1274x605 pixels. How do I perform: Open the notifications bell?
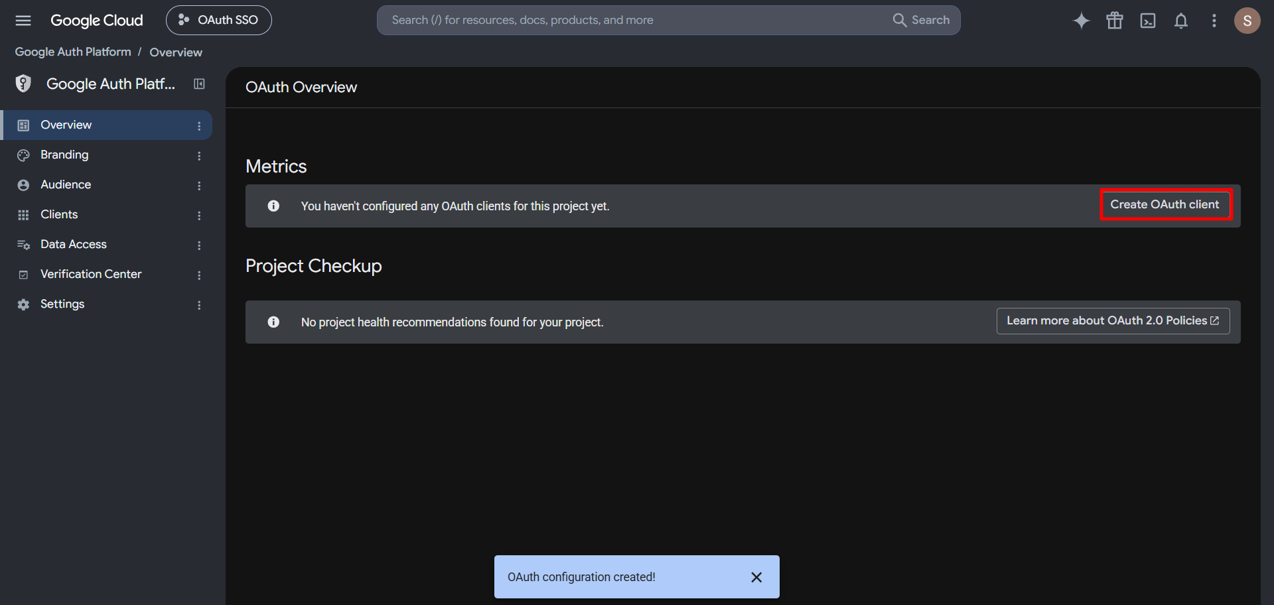click(x=1181, y=21)
